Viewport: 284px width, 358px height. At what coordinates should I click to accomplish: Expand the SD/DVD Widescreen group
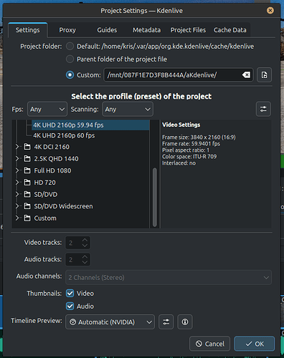(17, 206)
